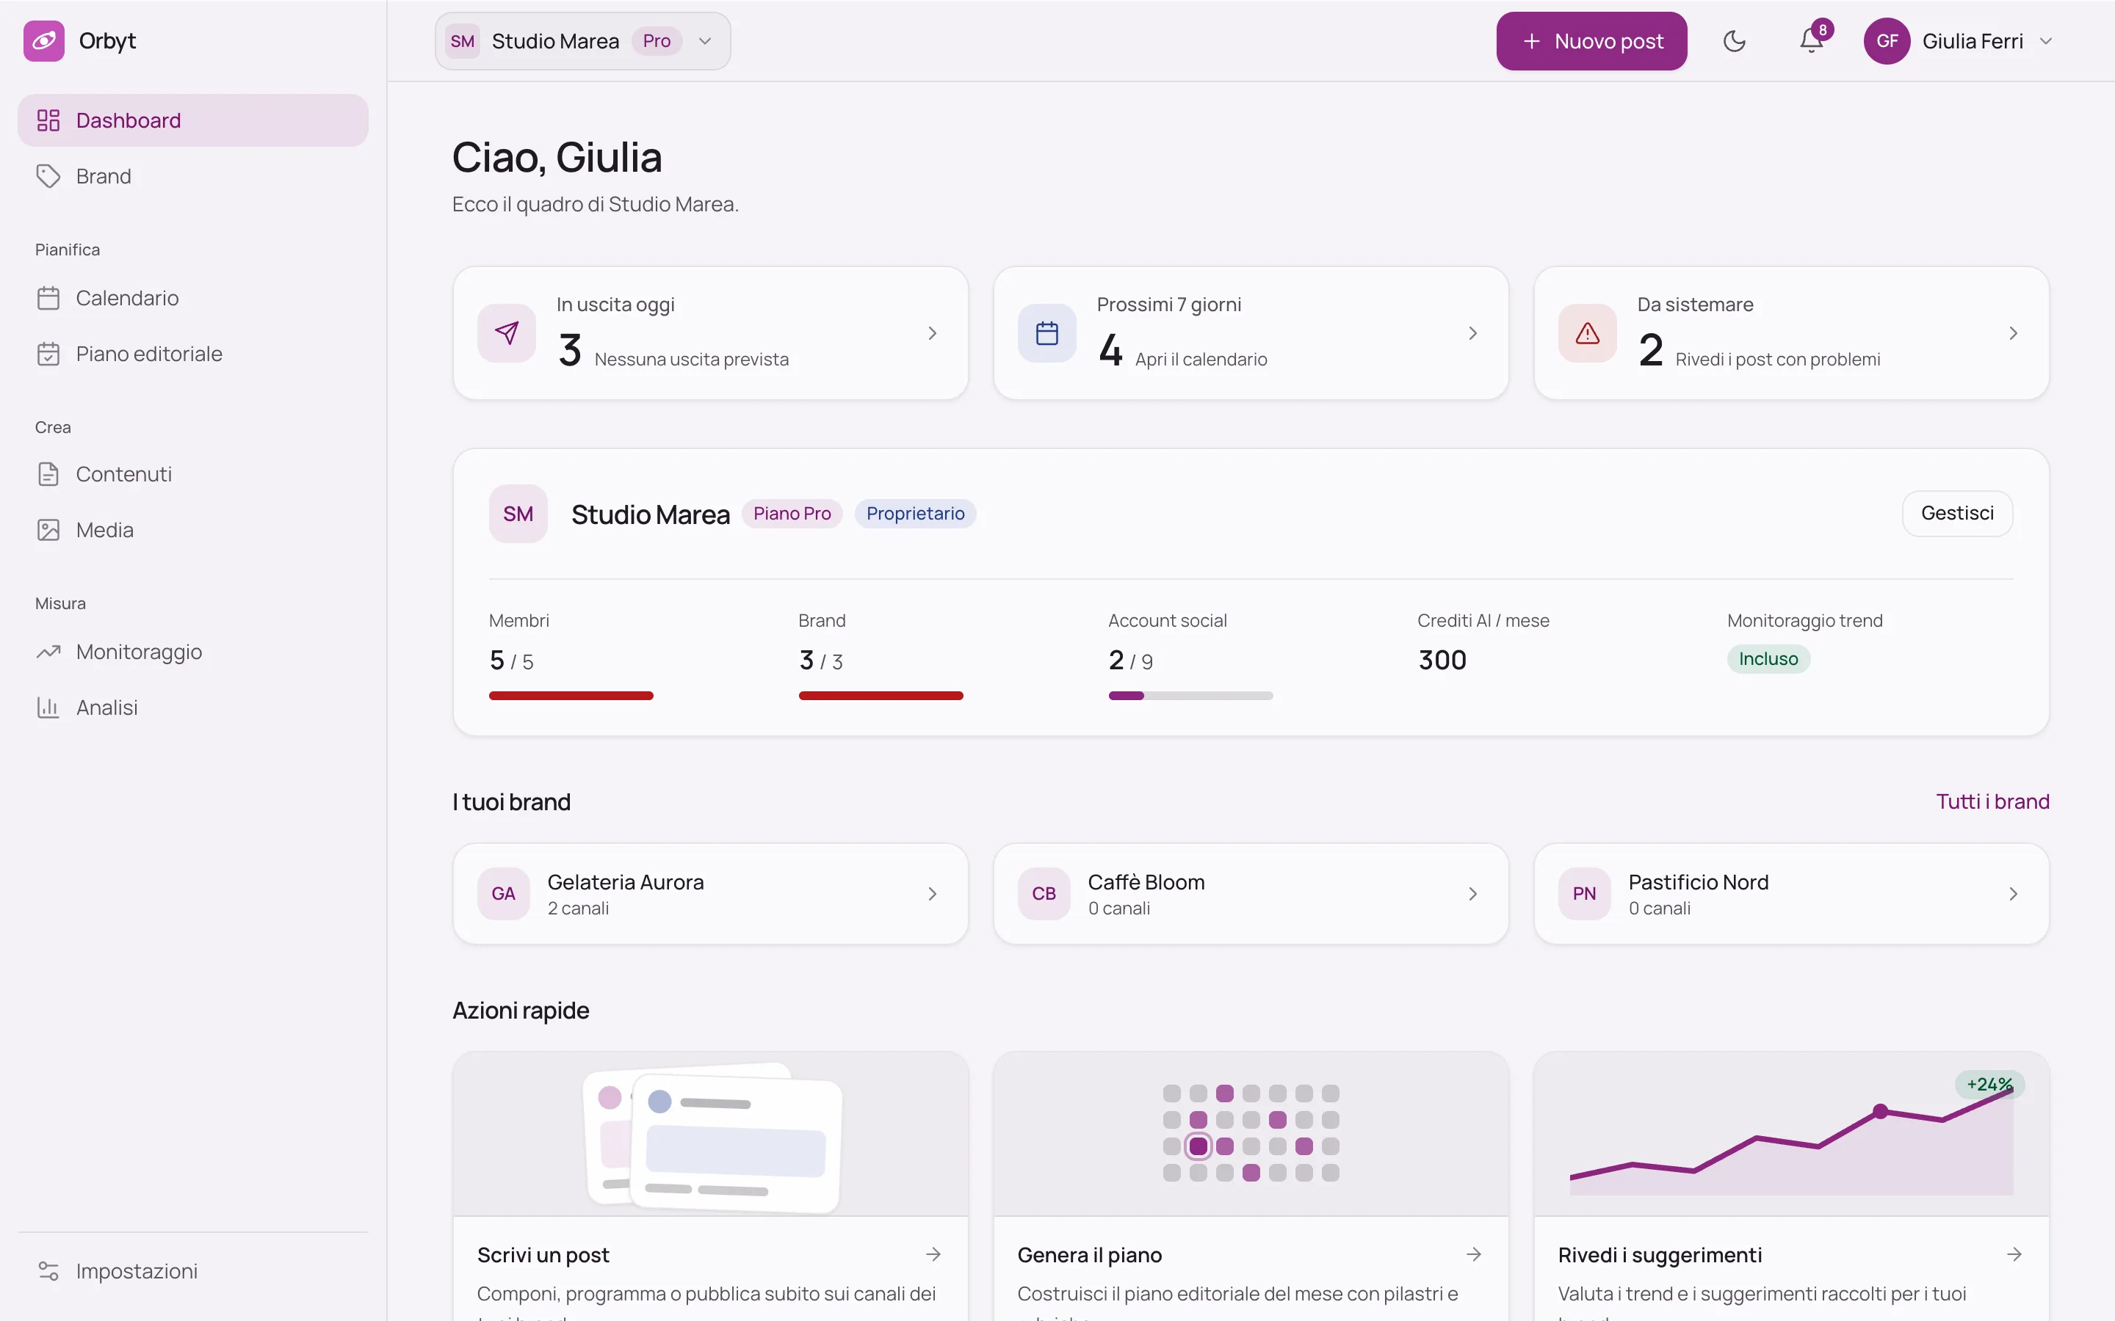The image size is (2115, 1321).
Task: Go to Calendario in sidebar
Action: pyautogui.click(x=192, y=298)
